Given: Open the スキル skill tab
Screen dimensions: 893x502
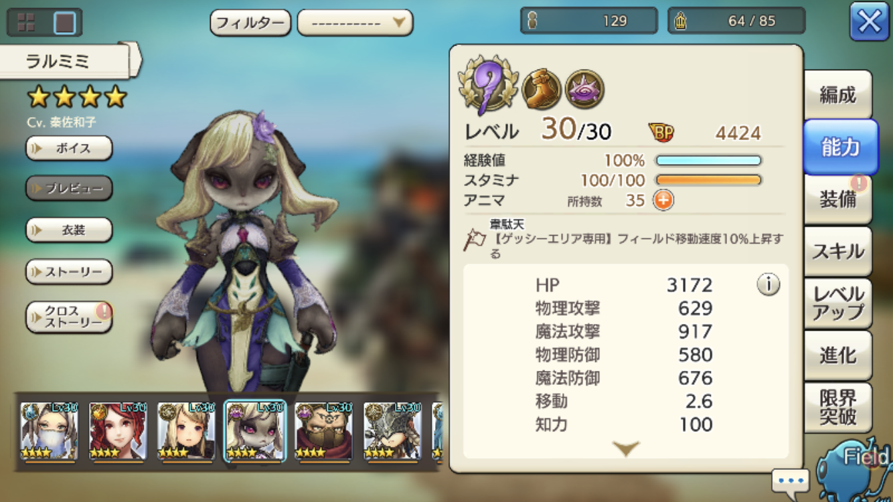Looking at the screenshot, I should tap(837, 251).
